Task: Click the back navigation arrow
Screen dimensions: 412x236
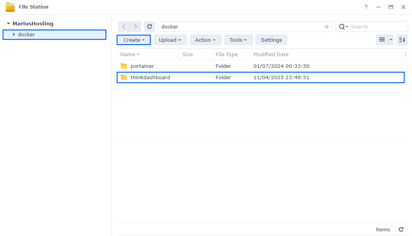Action: pyautogui.click(x=123, y=26)
